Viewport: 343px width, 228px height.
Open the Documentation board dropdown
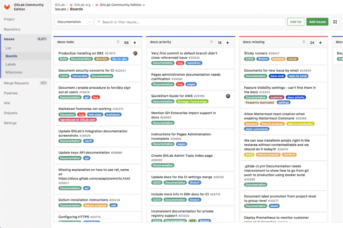pyautogui.click(x=73, y=22)
